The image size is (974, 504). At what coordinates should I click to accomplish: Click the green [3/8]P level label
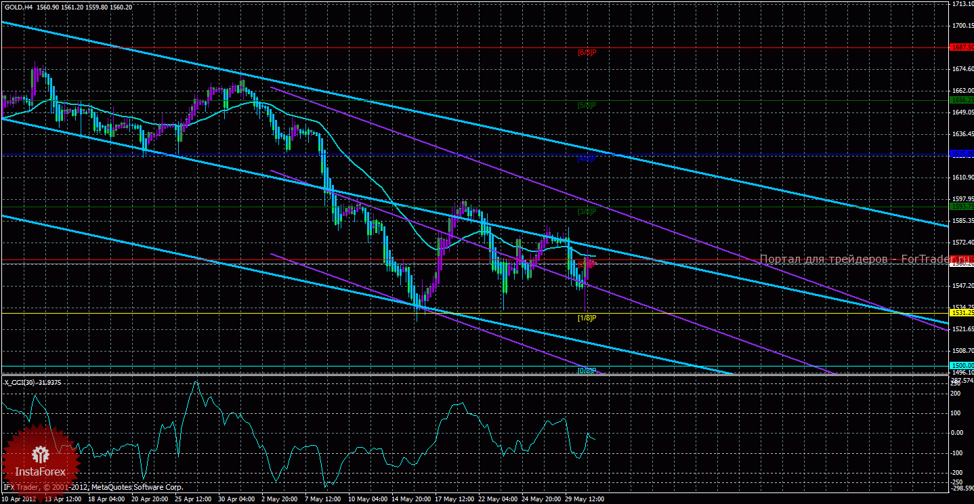coord(587,211)
